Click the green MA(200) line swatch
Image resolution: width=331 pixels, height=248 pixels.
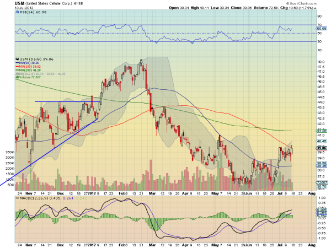coord(17,70)
